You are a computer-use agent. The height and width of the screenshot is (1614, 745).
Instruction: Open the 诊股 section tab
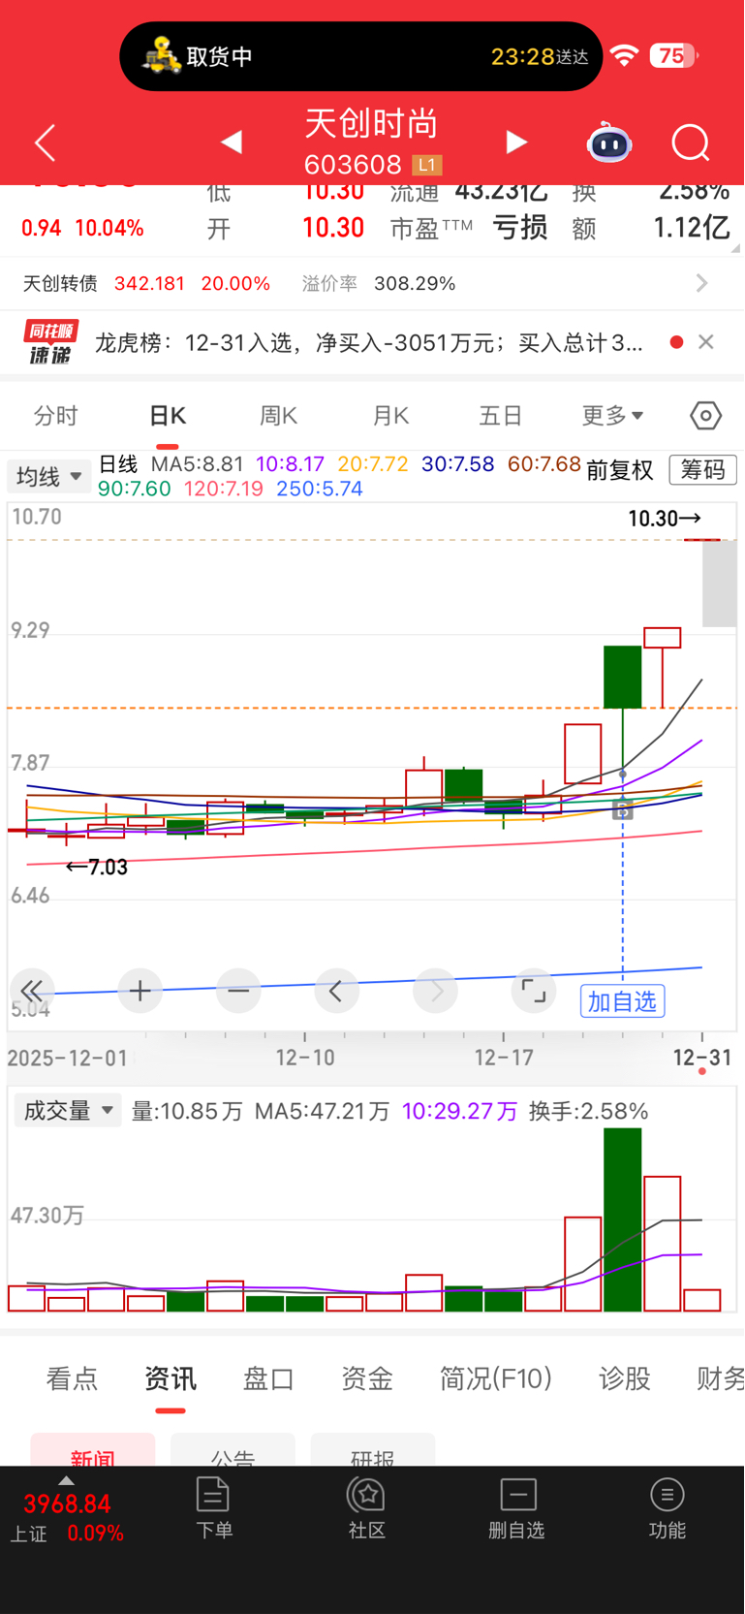(x=625, y=1378)
